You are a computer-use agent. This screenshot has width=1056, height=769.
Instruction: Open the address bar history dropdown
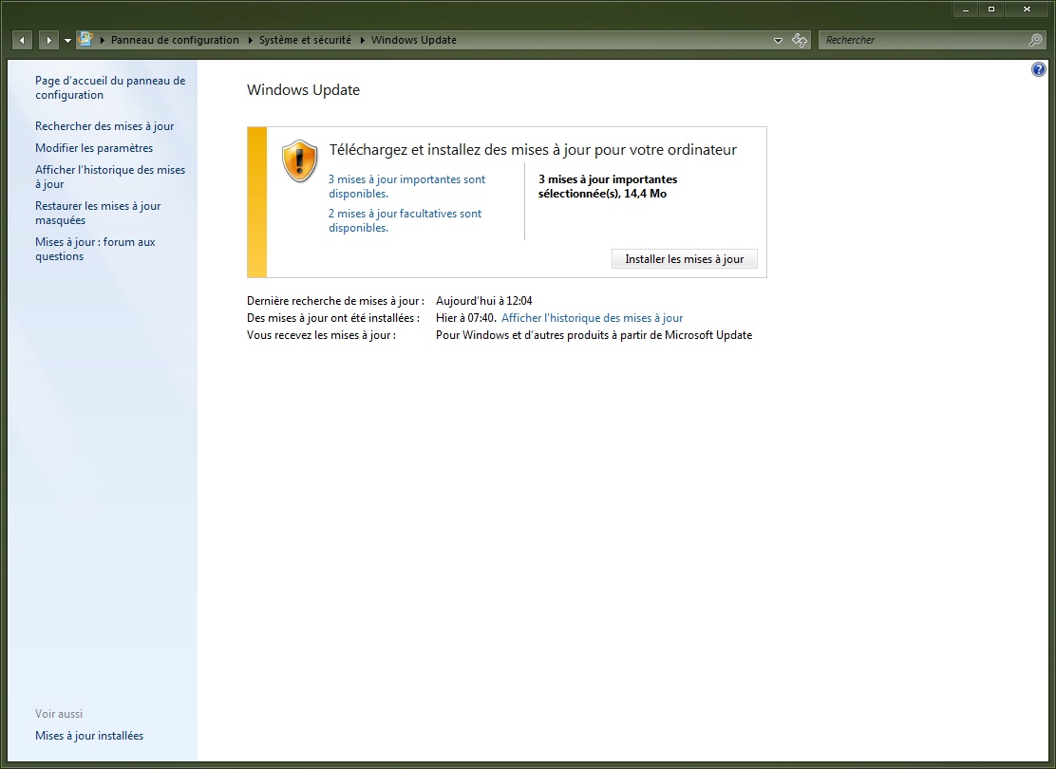tap(778, 41)
